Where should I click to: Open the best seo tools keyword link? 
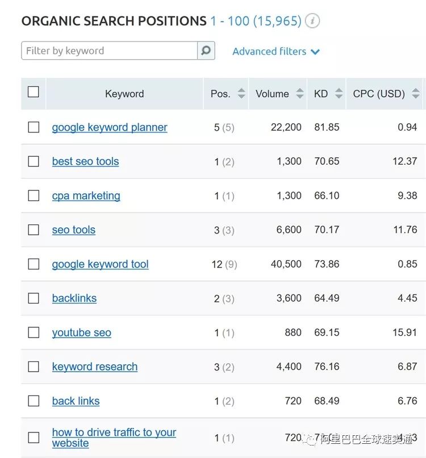(x=85, y=161)
